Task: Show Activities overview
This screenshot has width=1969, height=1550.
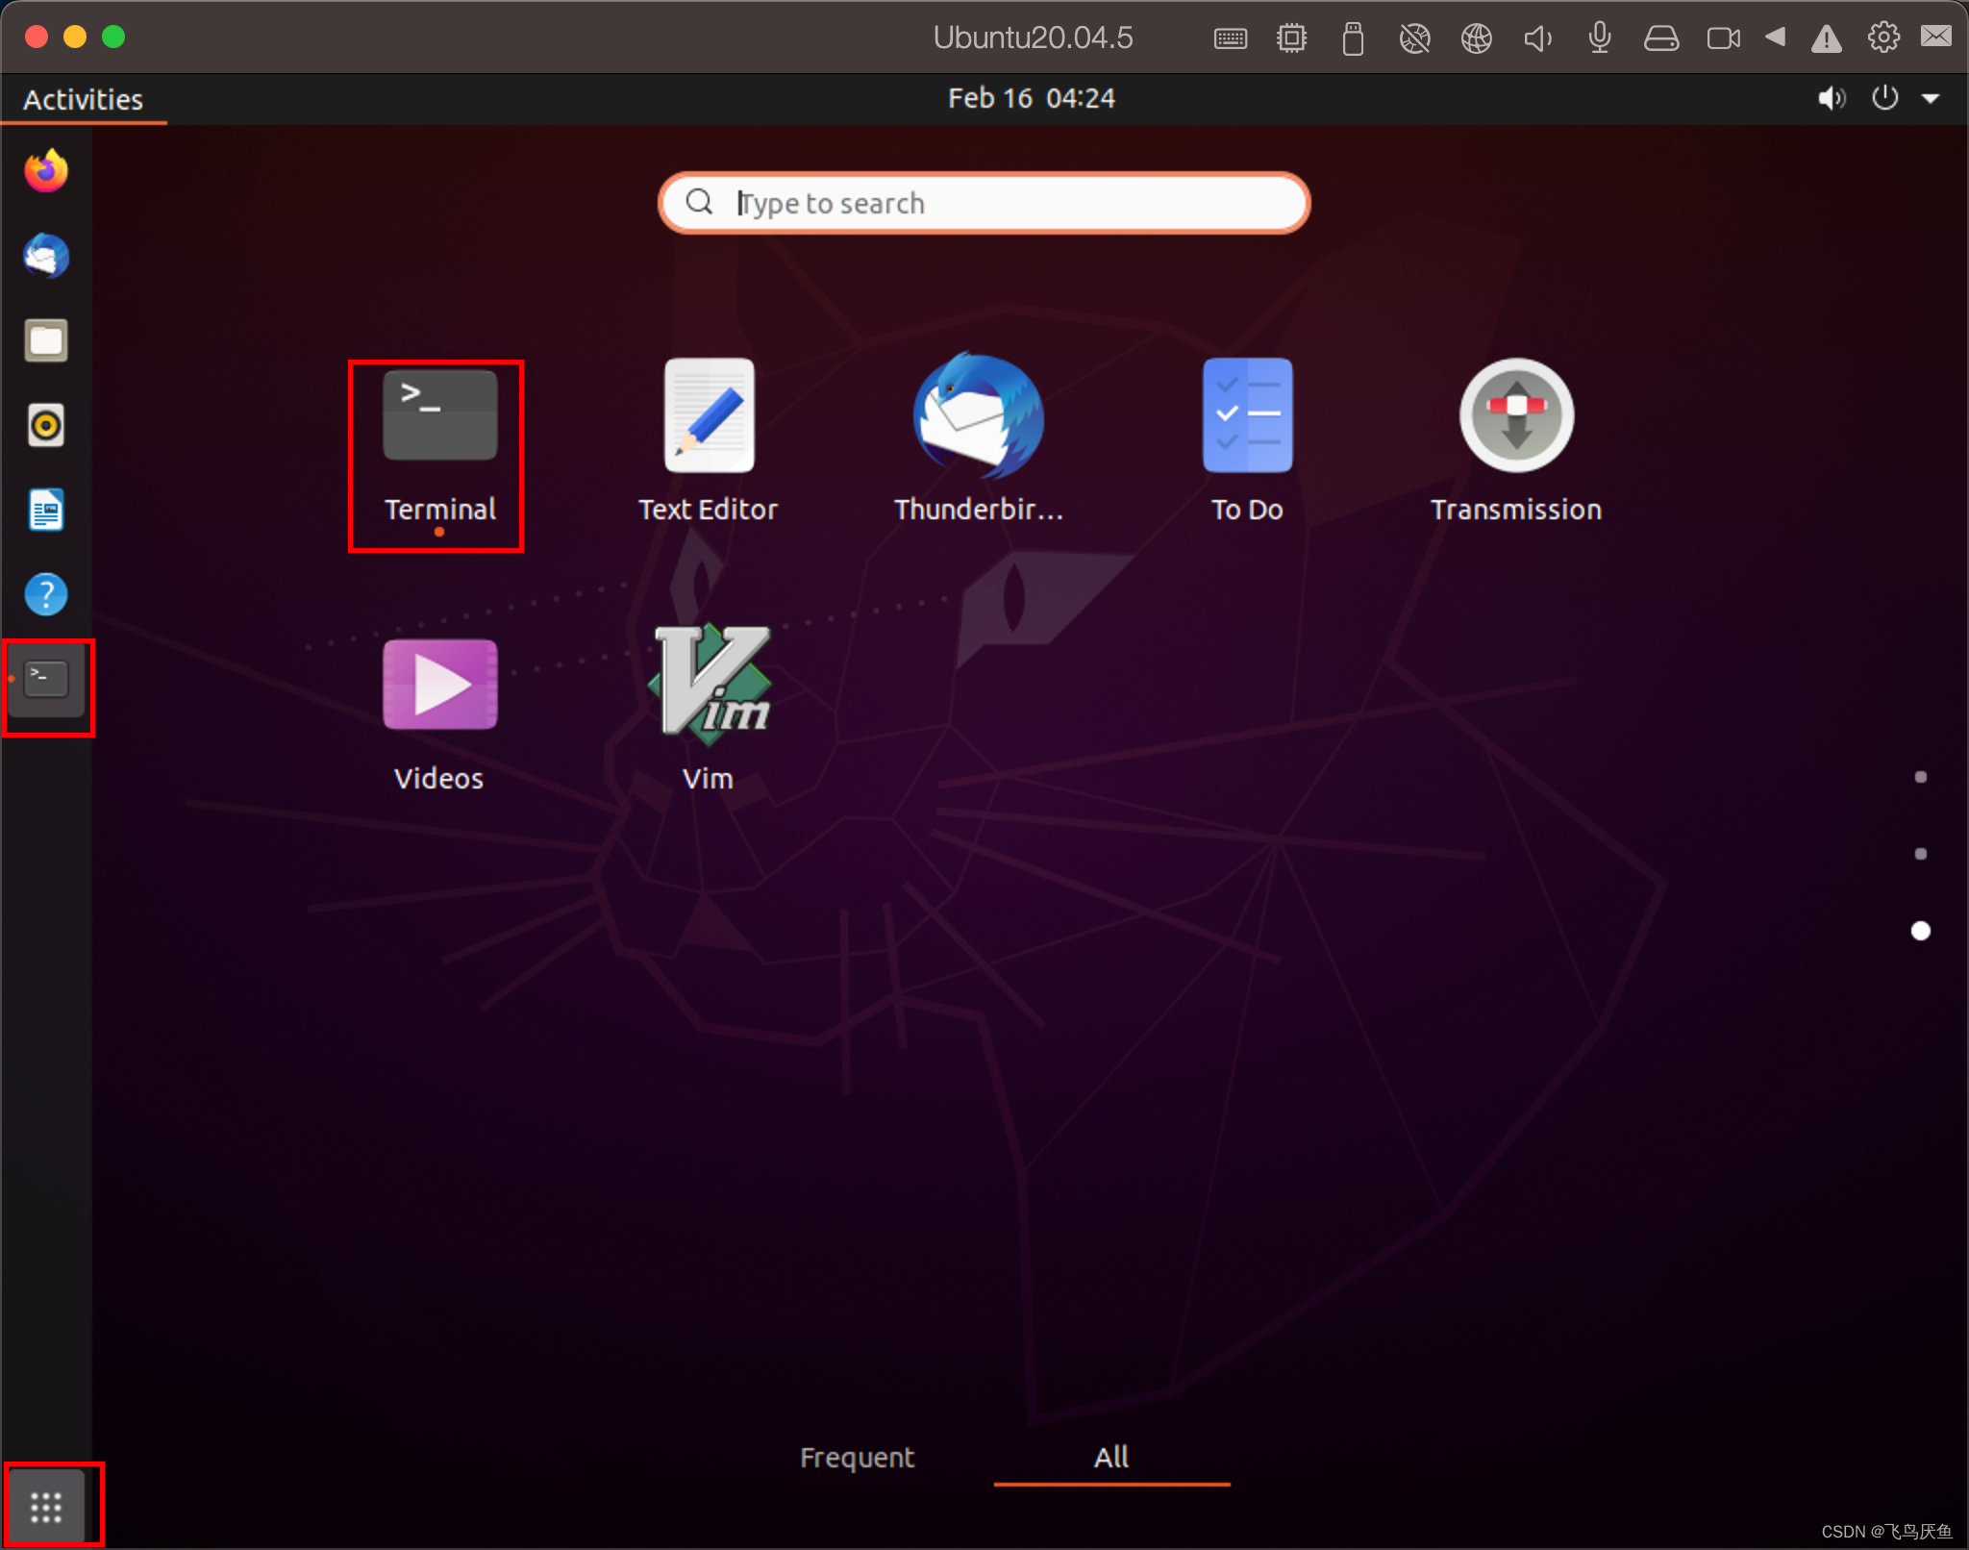Action: (x=82, y=99)
